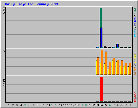Viewport: 138px width, 108px height.
Task: Click day label 24 on the x-axis
Action: click(x=101, y=105)
